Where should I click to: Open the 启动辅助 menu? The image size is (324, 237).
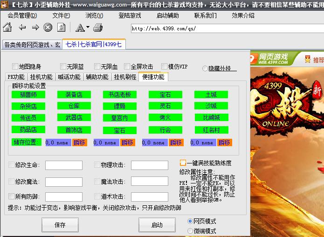(167, 15)
